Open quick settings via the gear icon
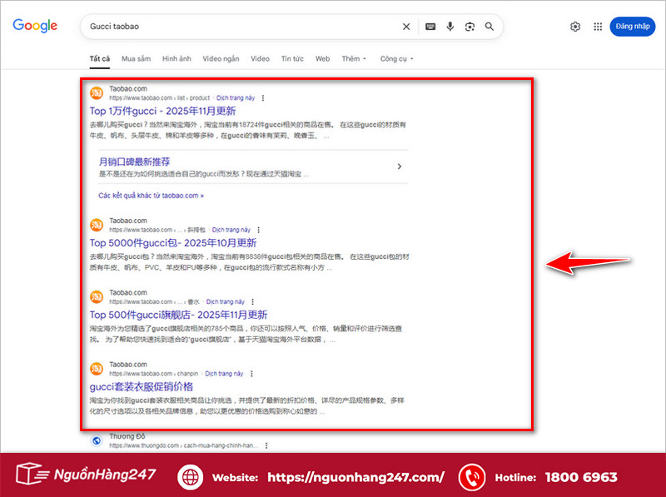Image resolution: width=666 pixels, height=497 pixels. 574,26
